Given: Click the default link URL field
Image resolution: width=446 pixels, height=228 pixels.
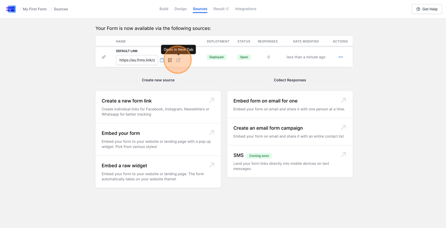Looking at the screenshot, I should [137, 60].
